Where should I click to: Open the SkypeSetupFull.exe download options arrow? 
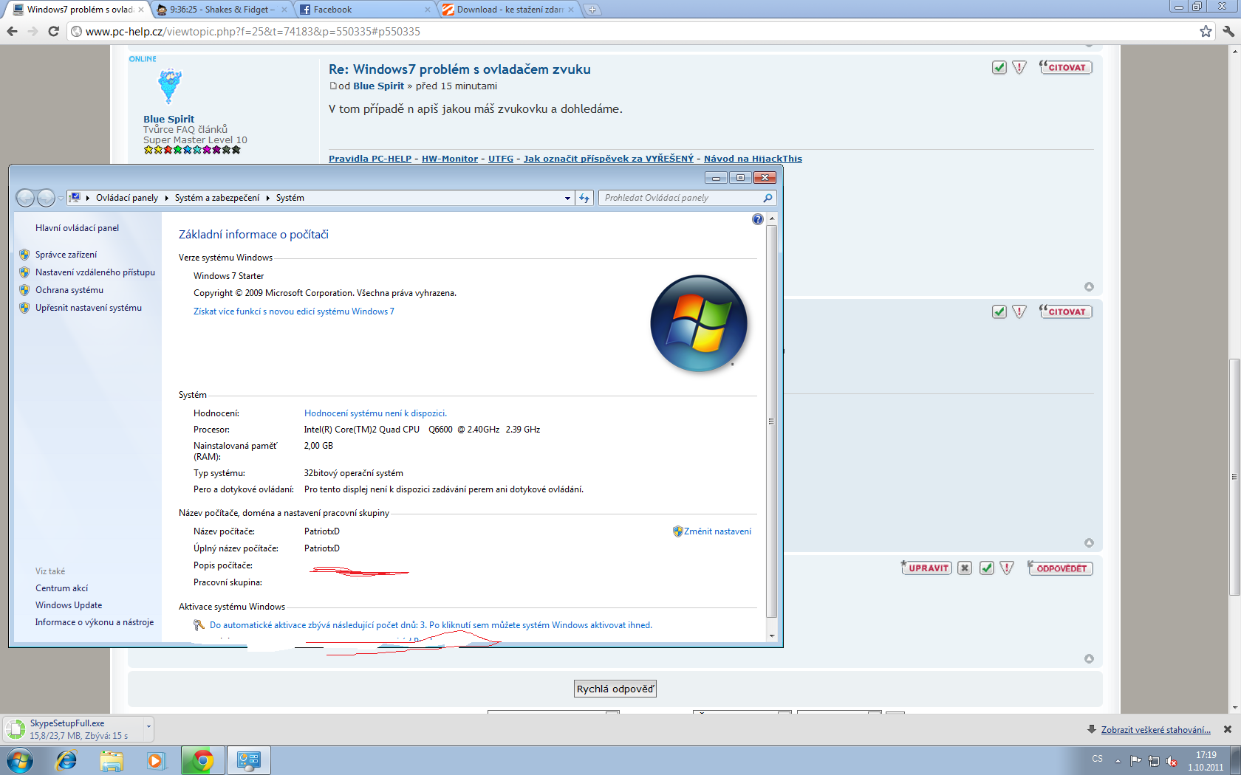[x=148, y=728]
